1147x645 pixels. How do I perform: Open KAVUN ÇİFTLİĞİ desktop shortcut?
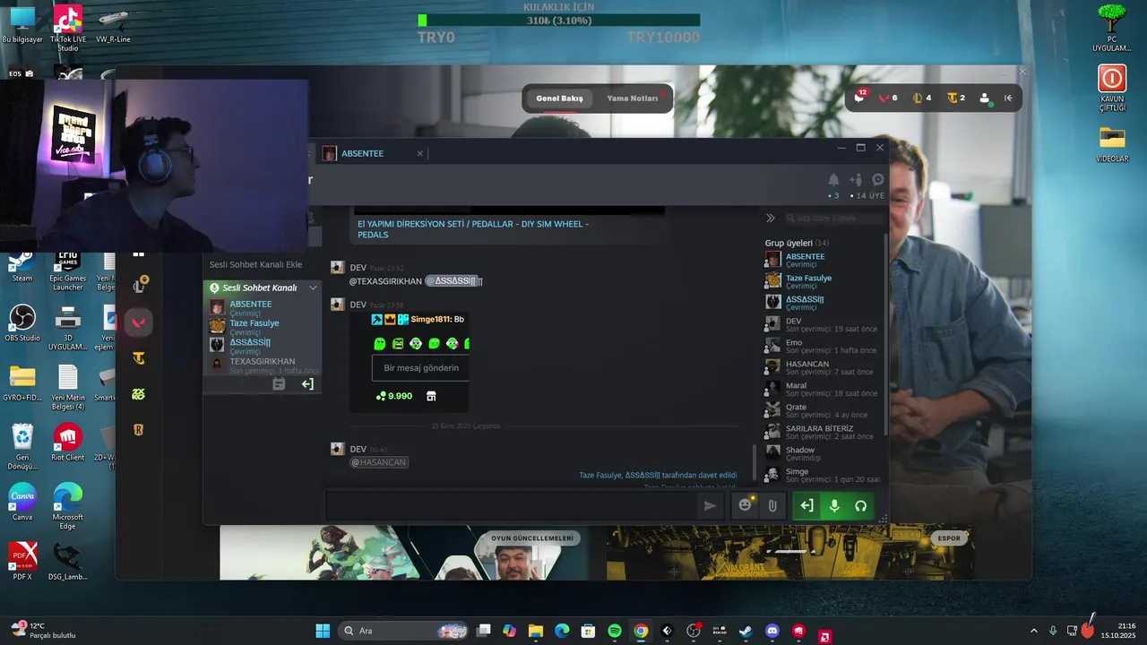[x=1112, y=88]
